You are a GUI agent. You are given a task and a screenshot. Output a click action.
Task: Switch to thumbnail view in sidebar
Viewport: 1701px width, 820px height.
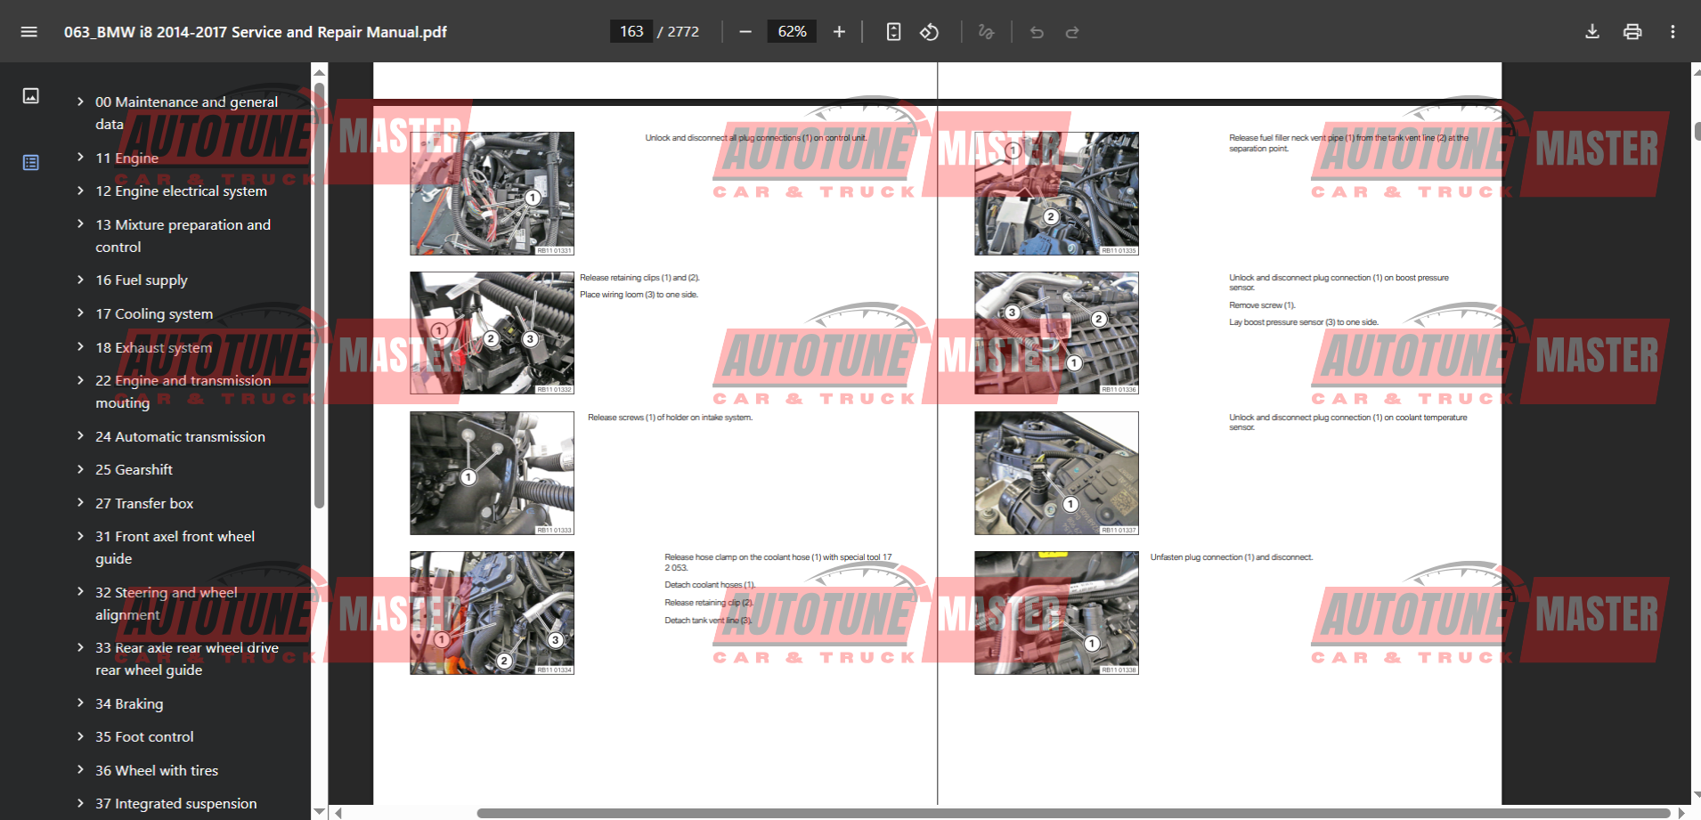[x=30, y=96]
